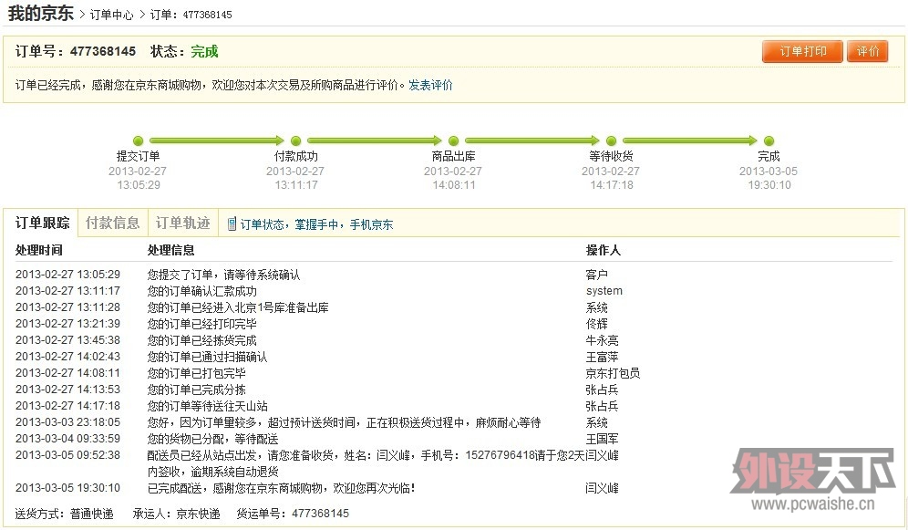Viewport: 908px width, 530px height.
Task: Click the 订单打印 button
Action: click(x=802, y=52)
